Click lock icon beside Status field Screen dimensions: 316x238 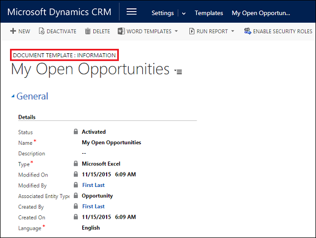point(76,131)
